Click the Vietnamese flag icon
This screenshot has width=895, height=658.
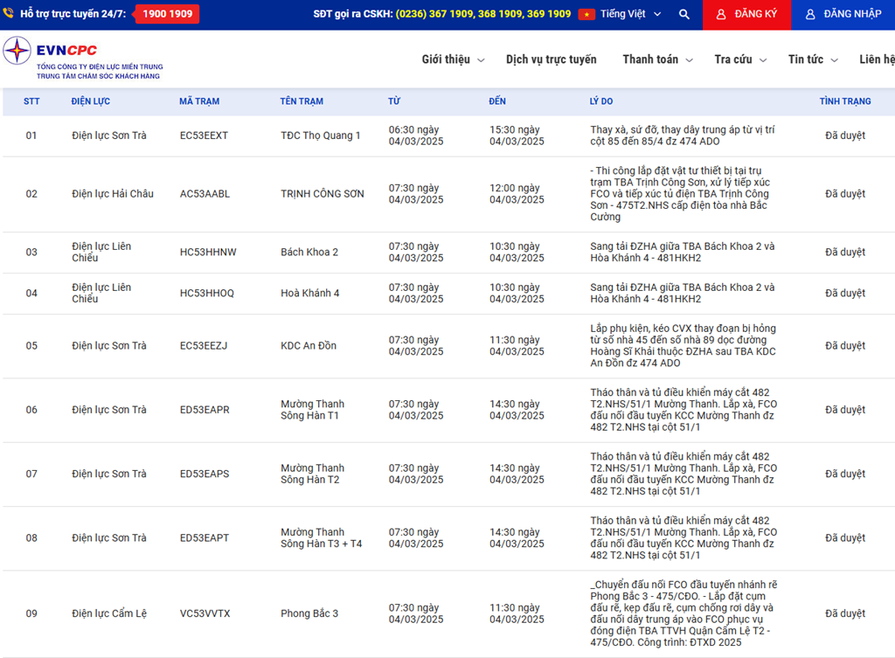586,14
